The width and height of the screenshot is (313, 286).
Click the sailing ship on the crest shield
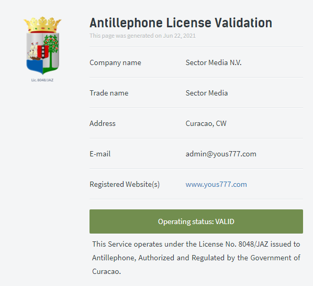click(33, 51)
